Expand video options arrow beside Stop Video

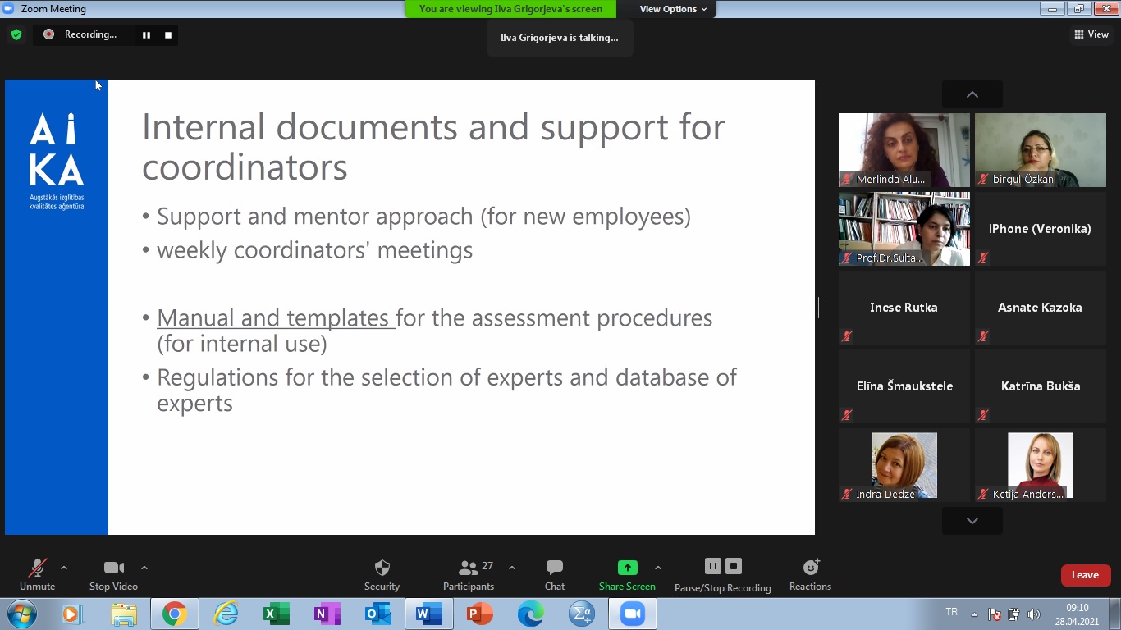pyautogui.click(x=144, y=568)
